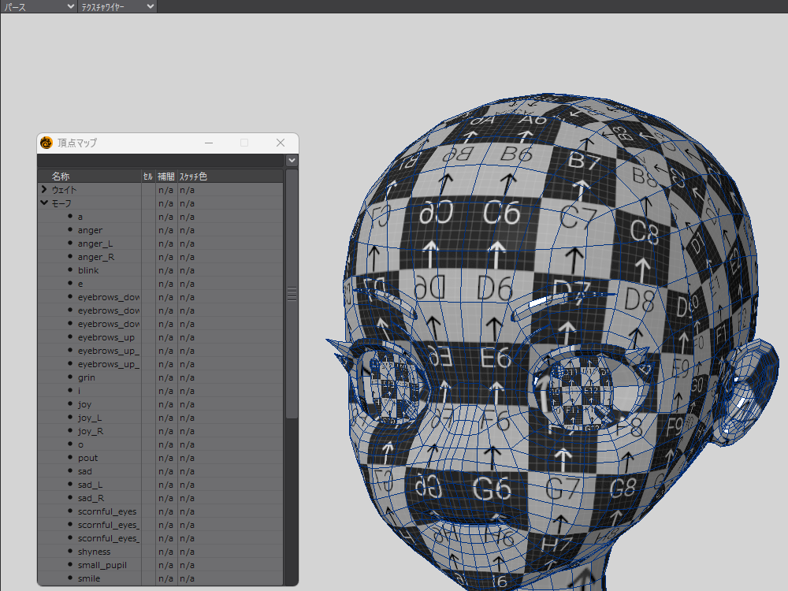Collapse the モーフ group

point(44,203)
